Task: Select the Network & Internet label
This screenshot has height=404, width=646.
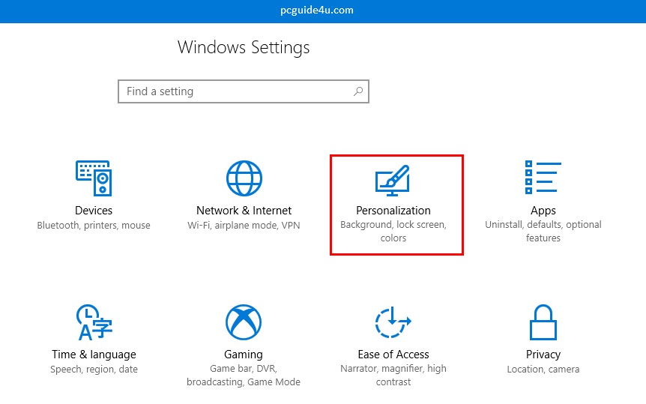Action: coord(244,211)
